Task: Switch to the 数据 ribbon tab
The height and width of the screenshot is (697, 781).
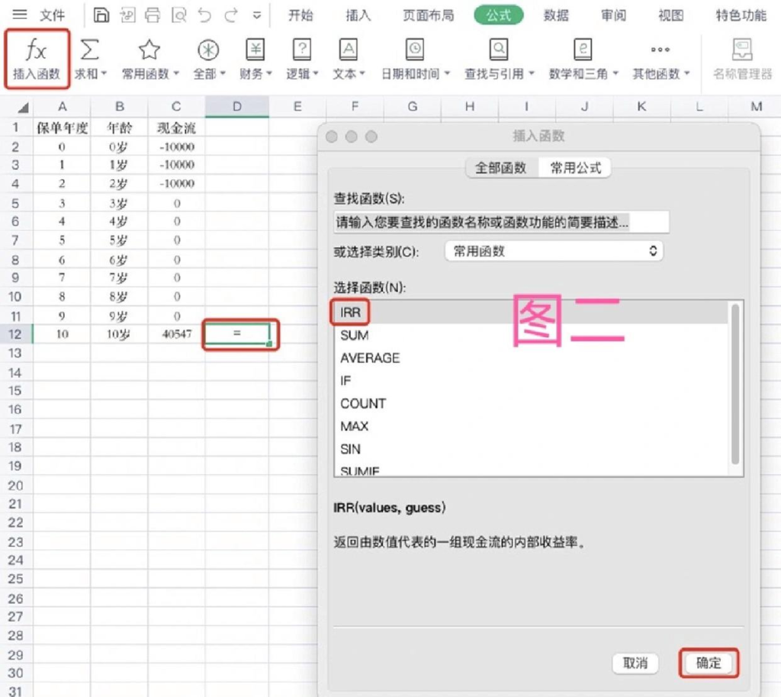Action: pos(556,15)
